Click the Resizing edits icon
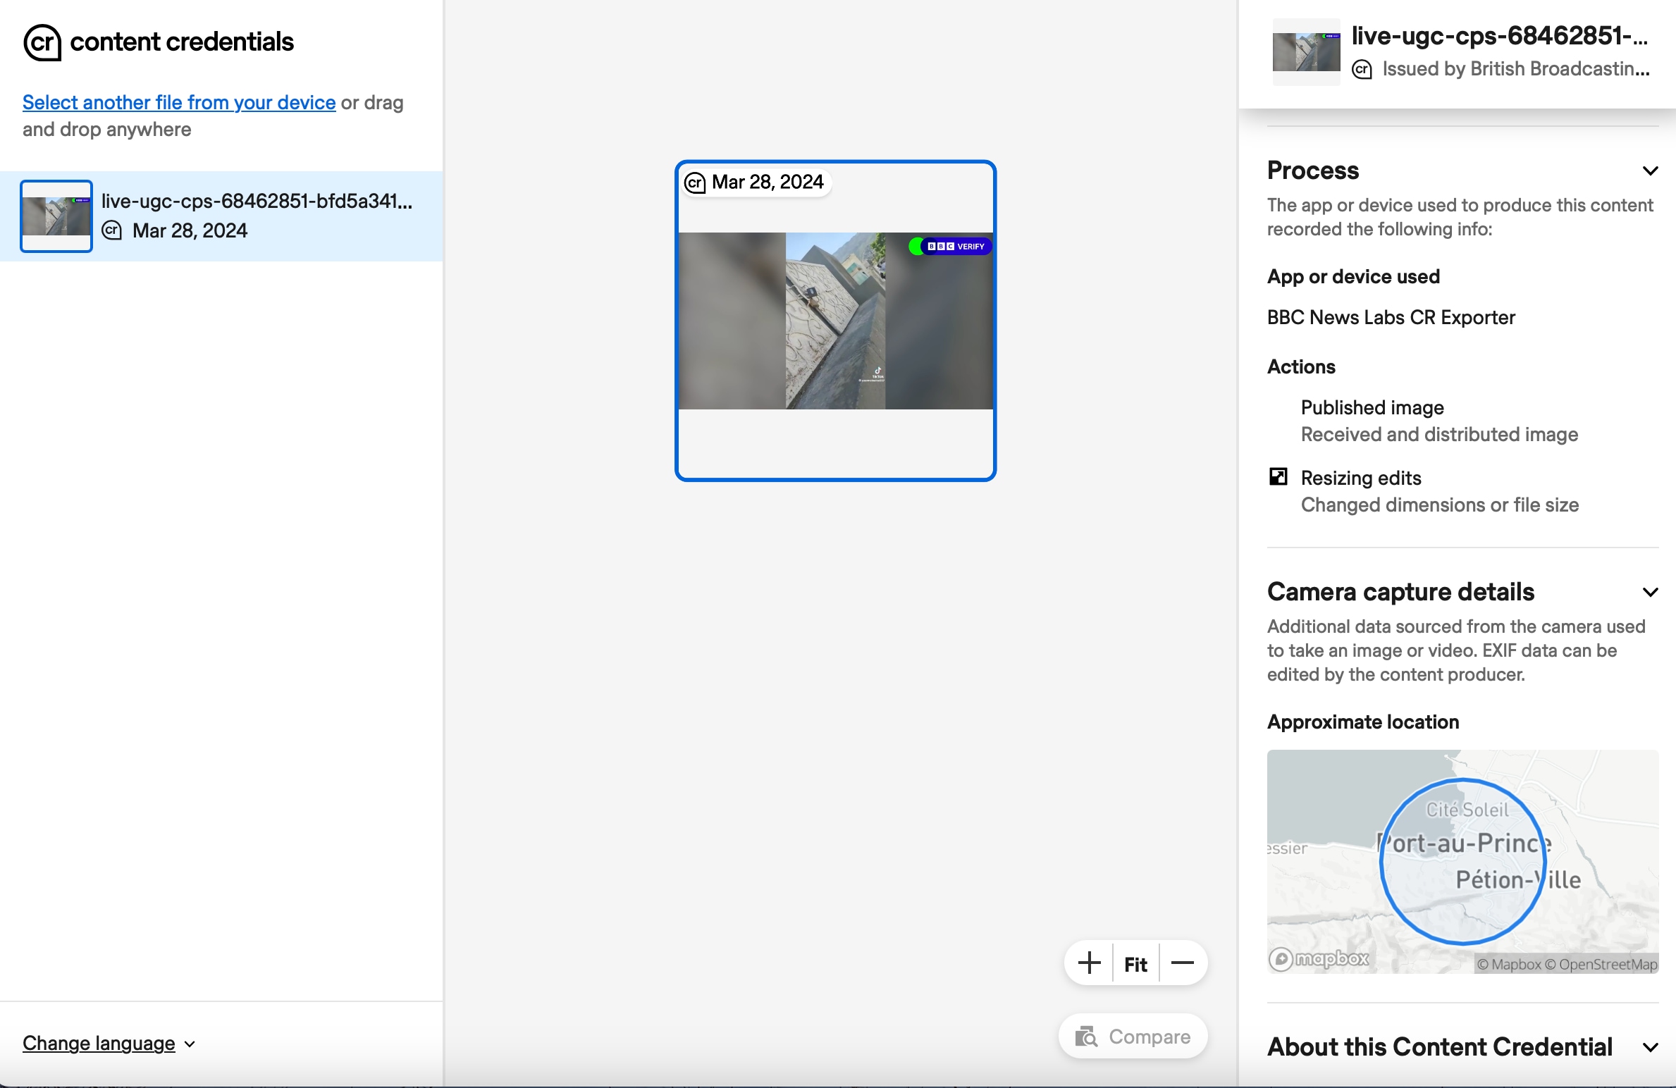Viewport: 1676px width, 1088px height. tap(1278, 476)
